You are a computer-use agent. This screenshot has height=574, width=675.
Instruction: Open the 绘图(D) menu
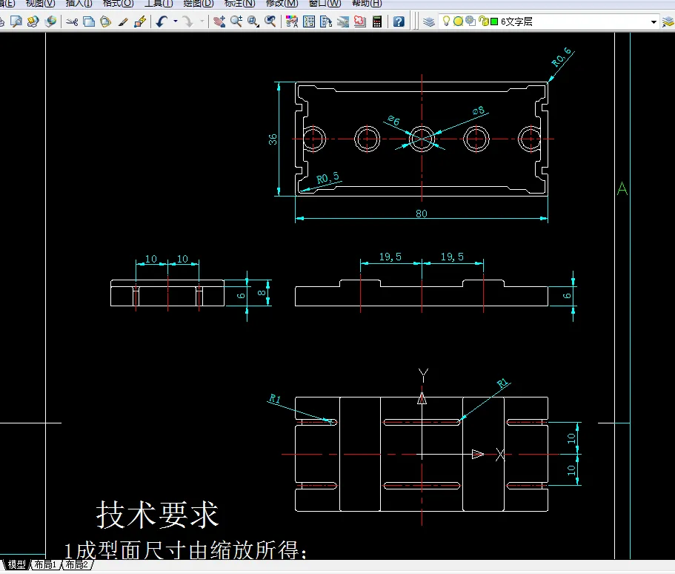coord(199,4)
